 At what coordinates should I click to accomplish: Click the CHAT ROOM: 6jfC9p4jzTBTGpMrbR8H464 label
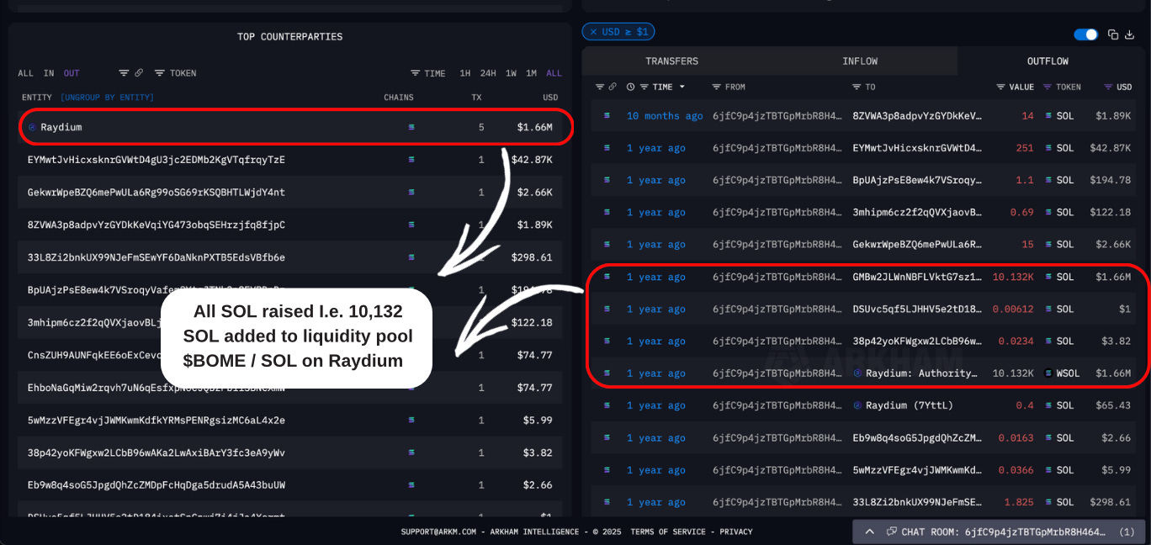pyautogui.click(x=1005, y=532)
